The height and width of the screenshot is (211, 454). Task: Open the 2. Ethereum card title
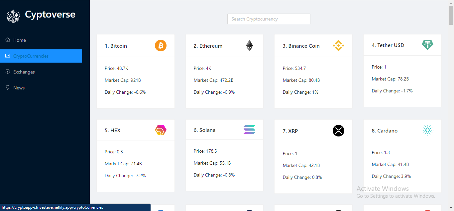tap(208, 46)
